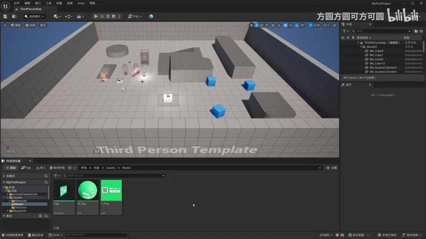Open outliner settings gear

point(421,31)
